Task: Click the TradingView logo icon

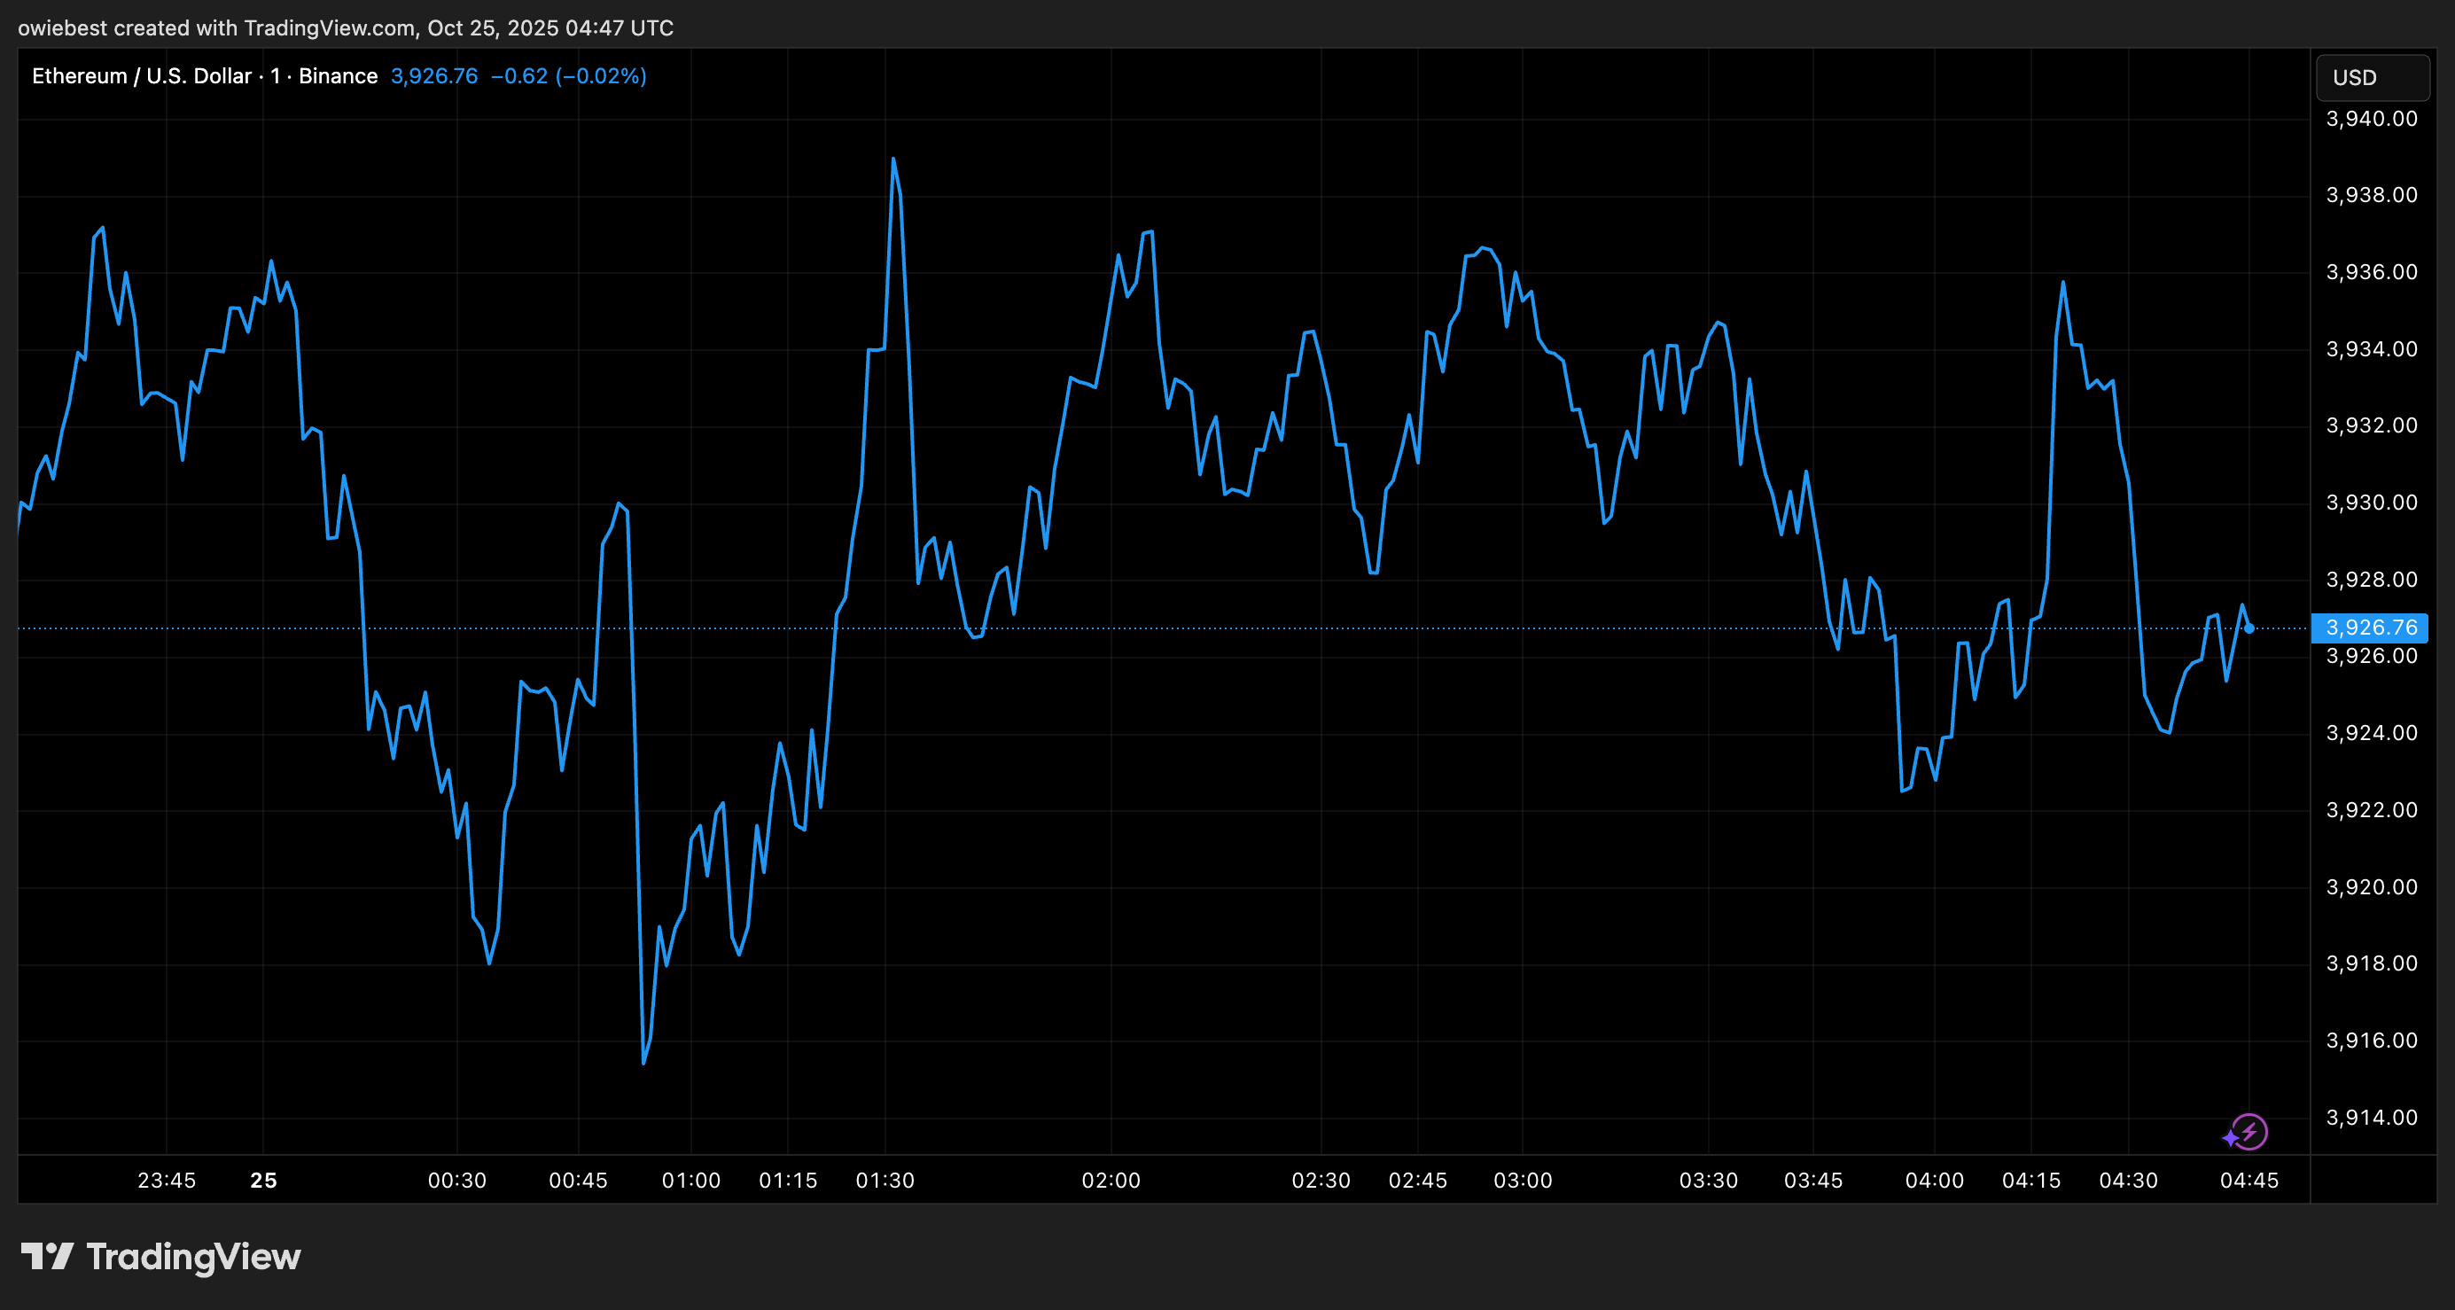Action: 47,1257
